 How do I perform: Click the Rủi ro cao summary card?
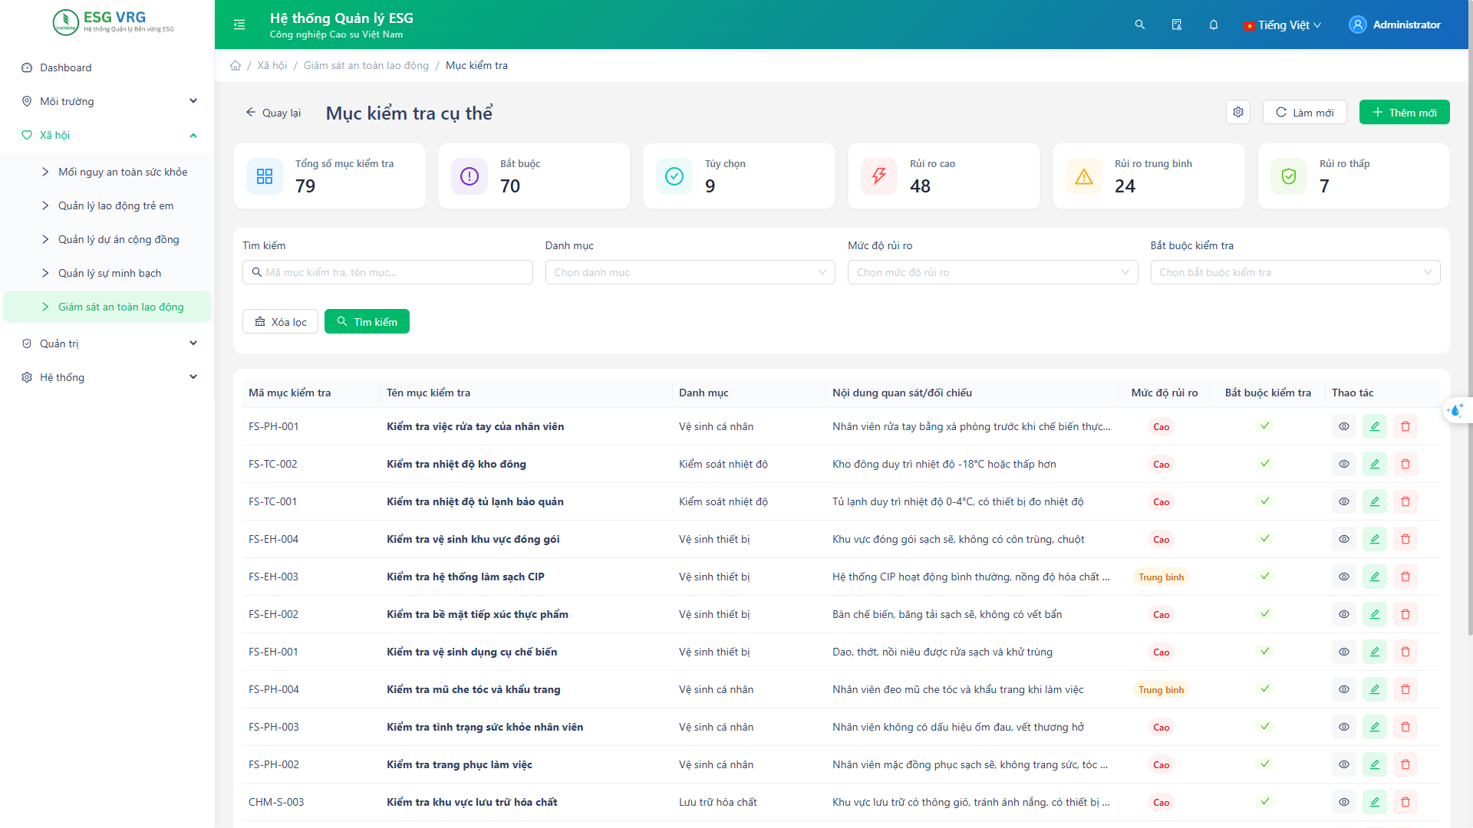pyautogui.click(x=944, y=176)
